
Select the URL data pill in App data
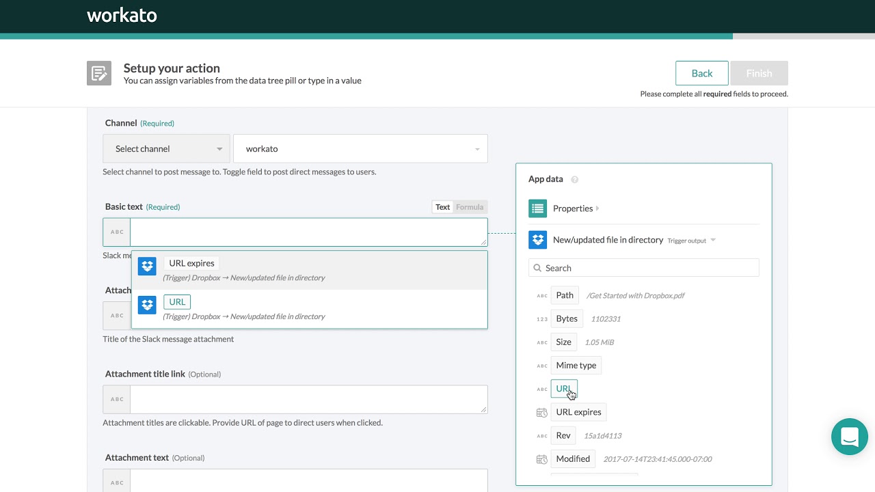564,388
